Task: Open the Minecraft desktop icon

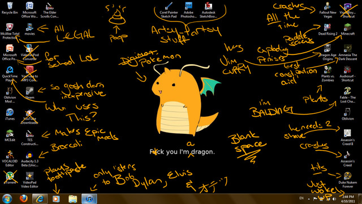Action: 348,29
